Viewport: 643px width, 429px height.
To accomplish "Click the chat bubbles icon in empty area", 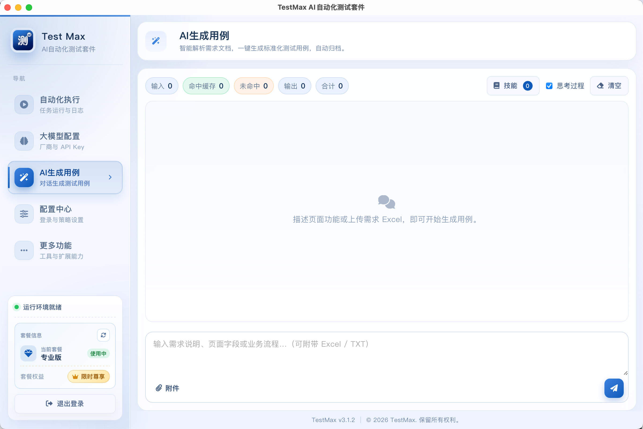I will pyautogui.click(x=387, y=202).
